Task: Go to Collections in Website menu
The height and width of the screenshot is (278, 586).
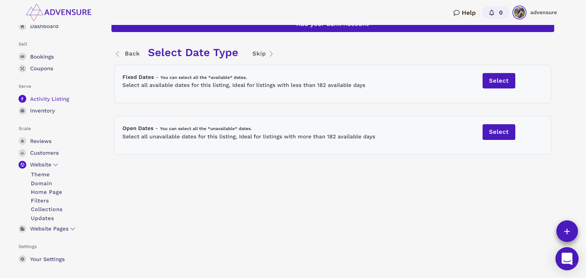Action: click(x=47, y=209)
